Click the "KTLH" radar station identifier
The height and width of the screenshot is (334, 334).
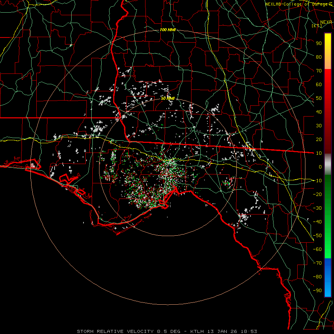click(x=197, y=331)
